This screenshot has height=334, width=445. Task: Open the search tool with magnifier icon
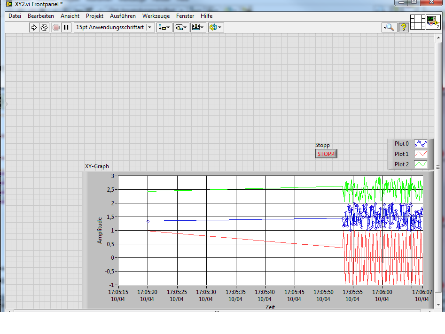tap(389, 27)
